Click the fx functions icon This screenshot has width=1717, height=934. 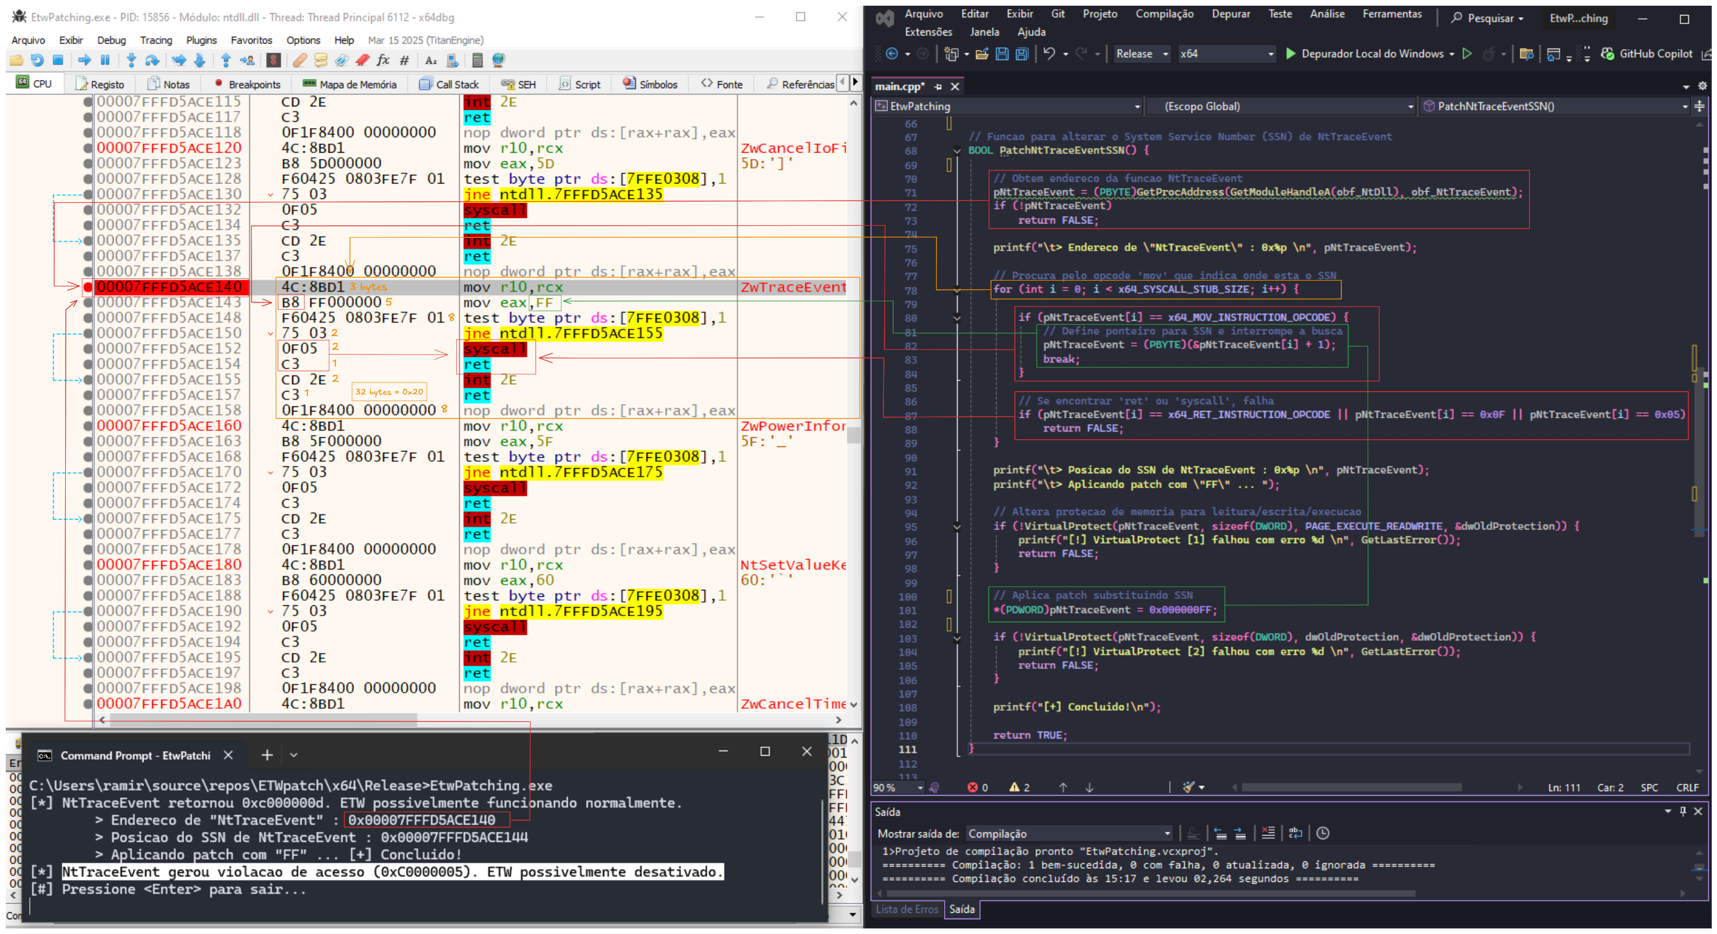pos(383,61)
